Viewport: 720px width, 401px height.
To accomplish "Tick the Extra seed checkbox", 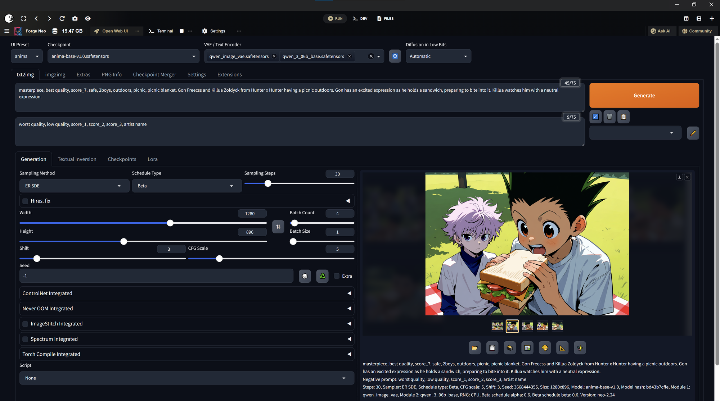I will click(337, 276).
